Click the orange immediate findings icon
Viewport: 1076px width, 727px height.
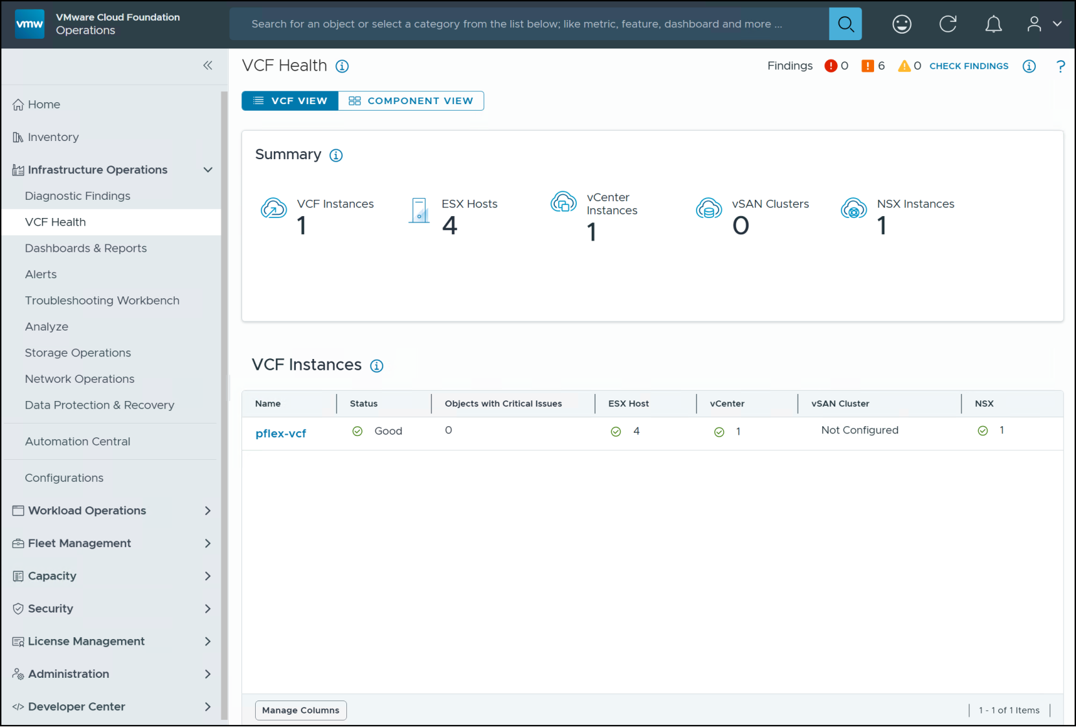click(x=868, y=66)
